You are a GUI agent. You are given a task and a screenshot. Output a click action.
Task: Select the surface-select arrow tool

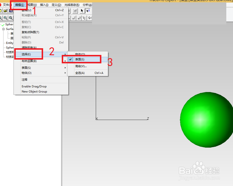[88, 11]
